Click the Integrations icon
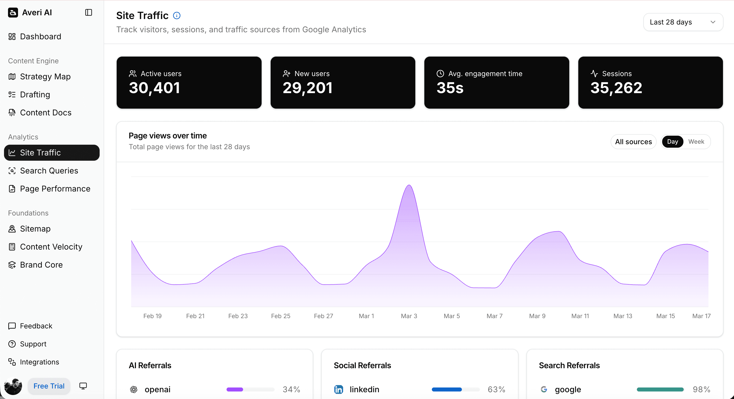The image size is (734, 399). pos(12,362)
